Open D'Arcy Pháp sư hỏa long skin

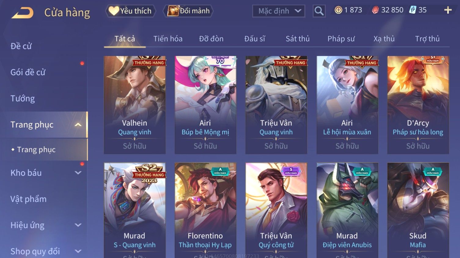[x=418, y=105]
